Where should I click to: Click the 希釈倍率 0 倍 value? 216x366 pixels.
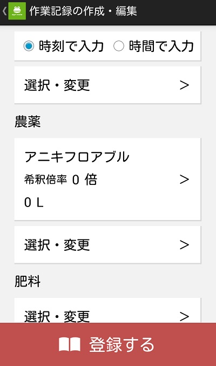[60, 179]
